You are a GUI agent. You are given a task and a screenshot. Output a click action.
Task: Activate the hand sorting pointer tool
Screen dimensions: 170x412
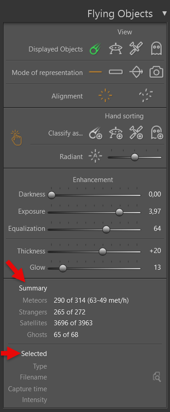(16, 137)
